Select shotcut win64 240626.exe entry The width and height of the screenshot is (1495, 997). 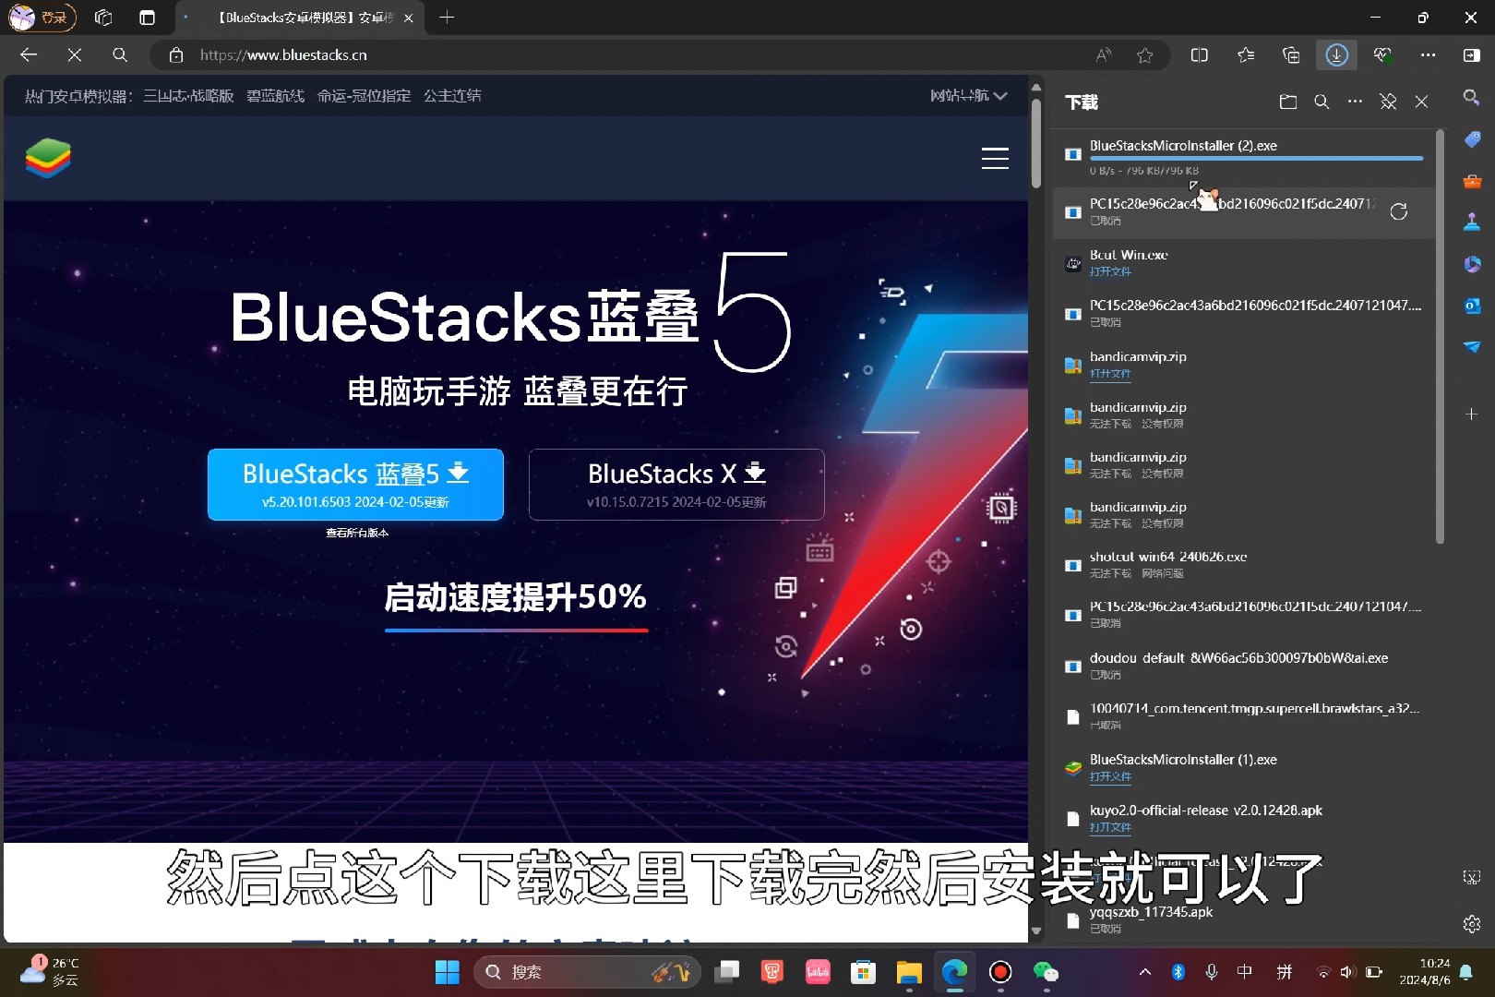tap(1244, 564)
